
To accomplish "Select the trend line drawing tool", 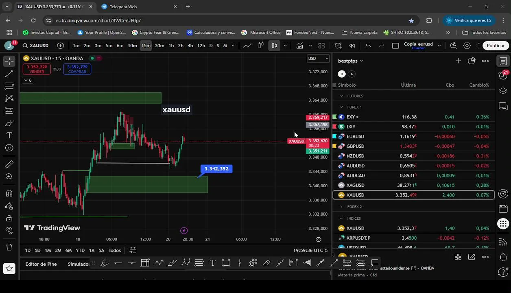I will pos(9,74).
